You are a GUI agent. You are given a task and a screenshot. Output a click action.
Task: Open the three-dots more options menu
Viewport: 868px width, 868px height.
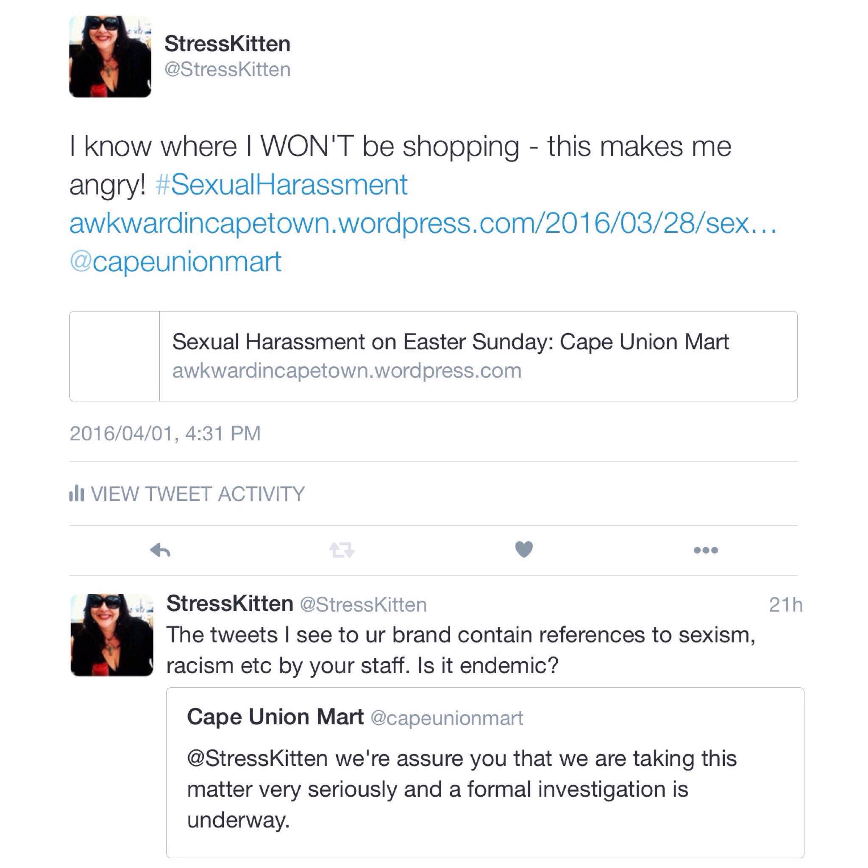[706, 550]
